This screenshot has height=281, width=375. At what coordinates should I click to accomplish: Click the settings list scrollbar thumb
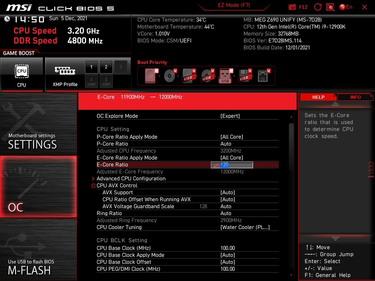291,147
